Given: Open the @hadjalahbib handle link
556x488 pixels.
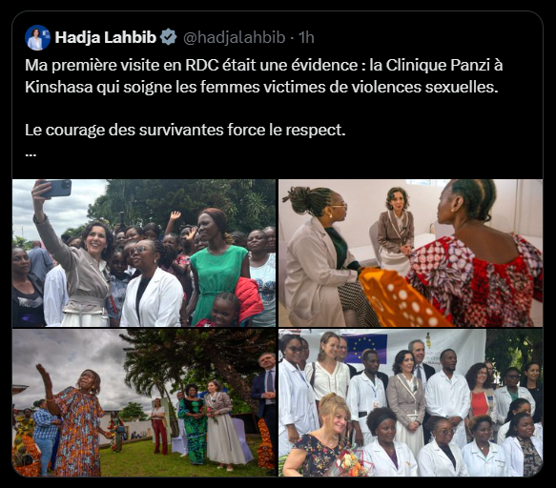Looking at the screenshot, I should pos(234,37).
